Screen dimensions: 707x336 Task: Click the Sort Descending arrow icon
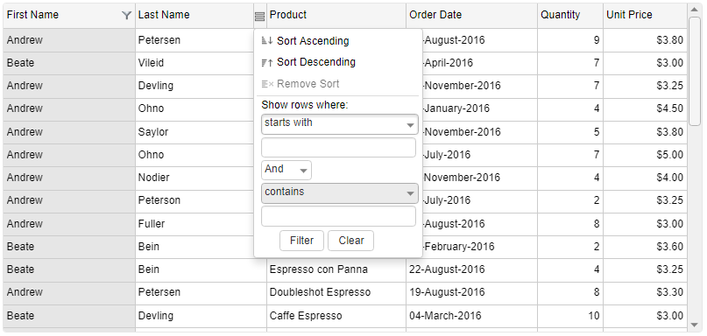pyautogui.click(x=267, y=63)
